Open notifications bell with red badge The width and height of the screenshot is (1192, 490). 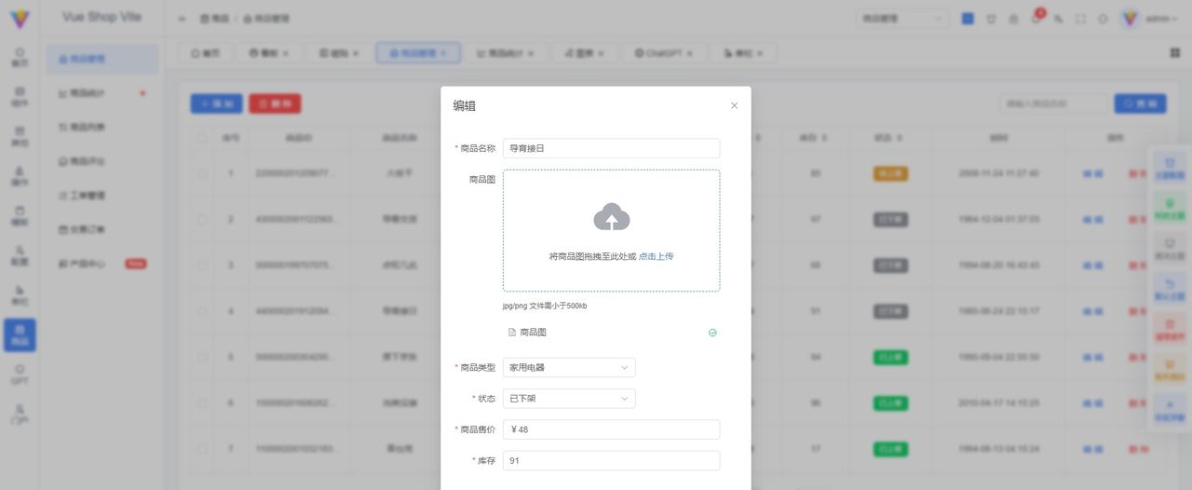[x=1036, y=19]
